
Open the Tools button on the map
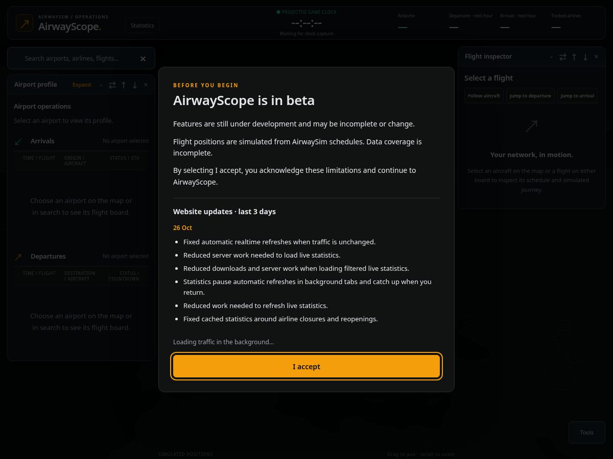[x=586, y=432]
